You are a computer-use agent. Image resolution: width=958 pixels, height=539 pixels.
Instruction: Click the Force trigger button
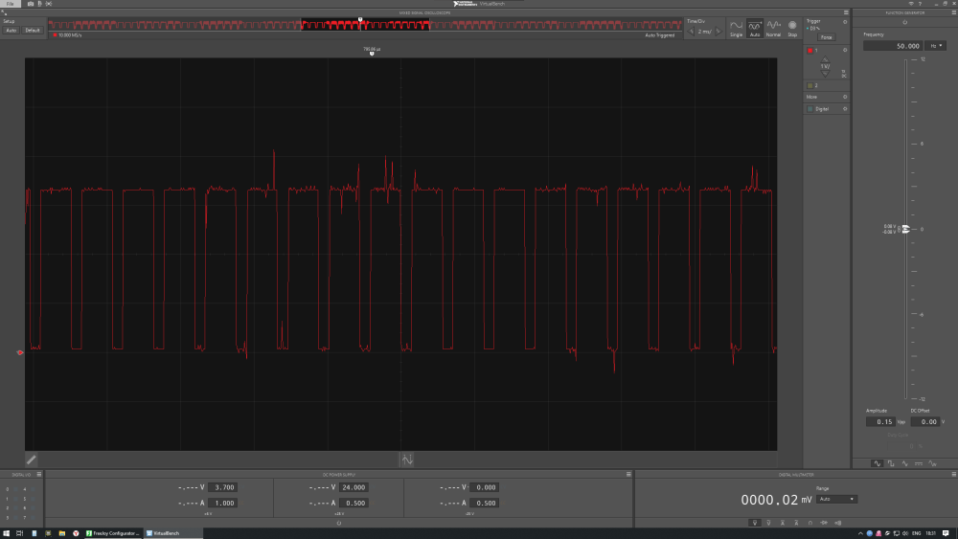tap(826, 37)
